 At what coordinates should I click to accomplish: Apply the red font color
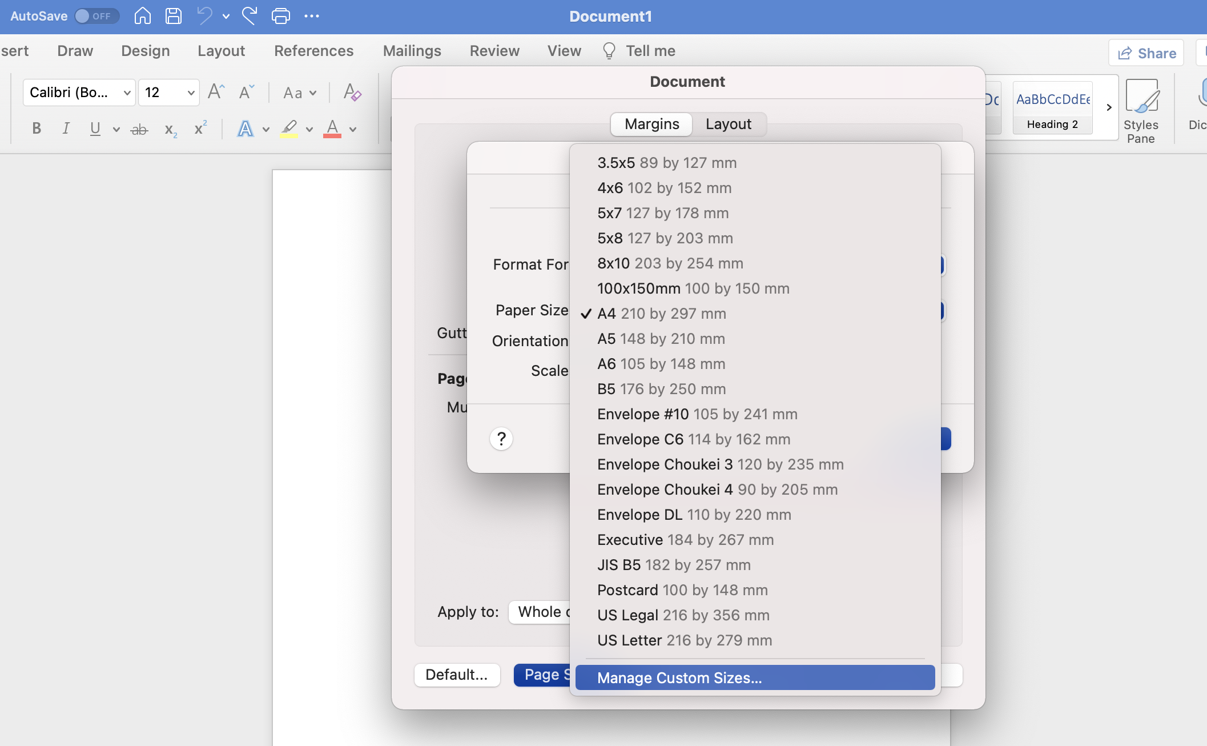pos(332,129)
